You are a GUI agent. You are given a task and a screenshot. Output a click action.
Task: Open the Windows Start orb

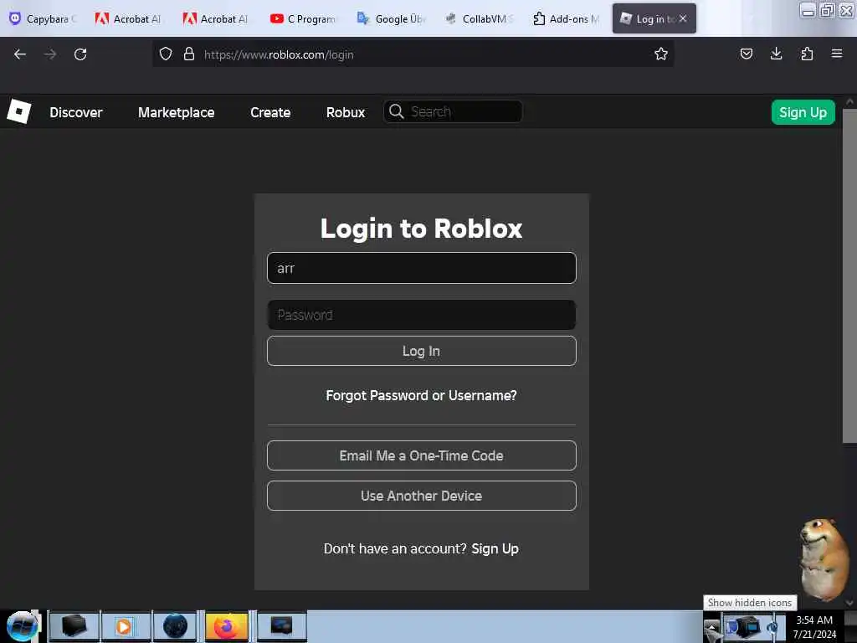pyautogui.click(x=22, y=626)
